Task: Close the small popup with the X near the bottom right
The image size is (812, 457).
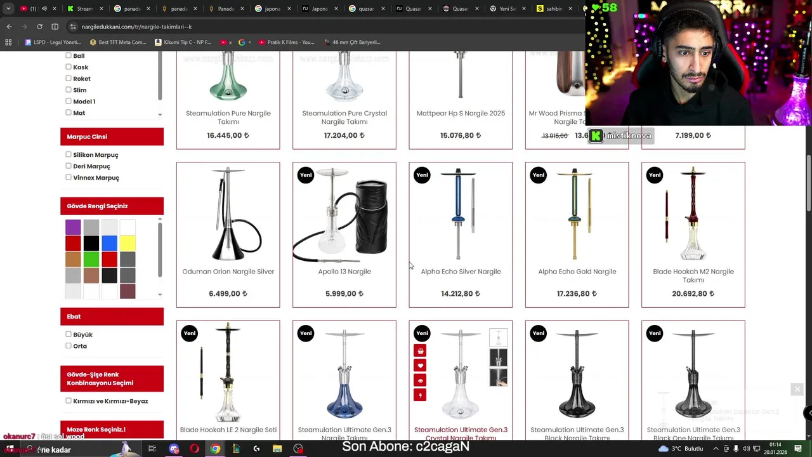Action: pos(797,389)
